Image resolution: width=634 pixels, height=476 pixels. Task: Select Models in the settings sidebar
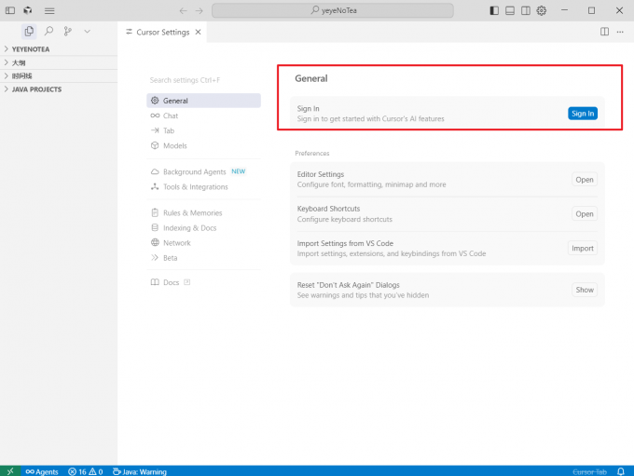coord(174,145)
